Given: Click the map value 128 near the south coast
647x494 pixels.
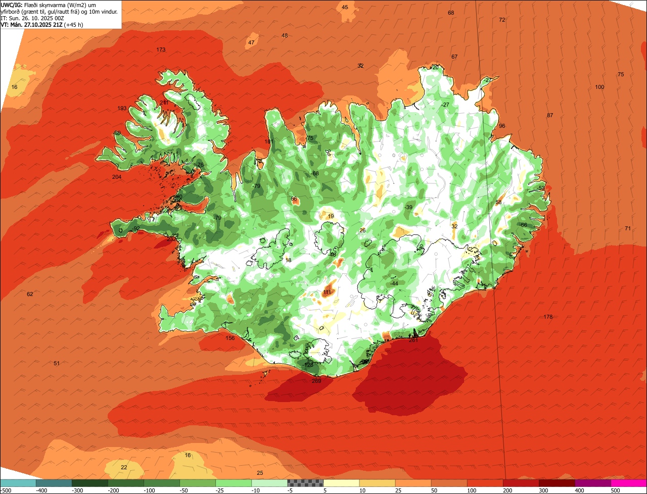Looking at the screenshot, I should (309, 365).
